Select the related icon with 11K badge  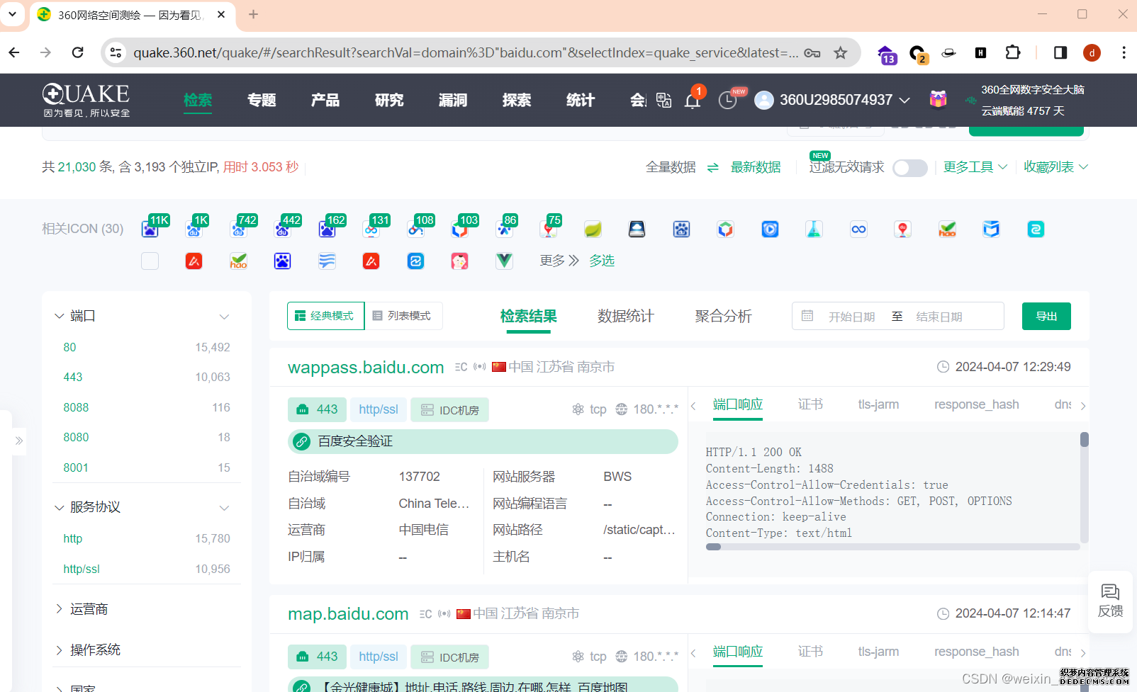pyautogui.click(x=150, y=229)
